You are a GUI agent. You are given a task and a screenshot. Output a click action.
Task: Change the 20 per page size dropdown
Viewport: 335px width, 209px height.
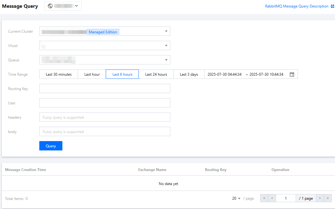(x=236, y=198)
